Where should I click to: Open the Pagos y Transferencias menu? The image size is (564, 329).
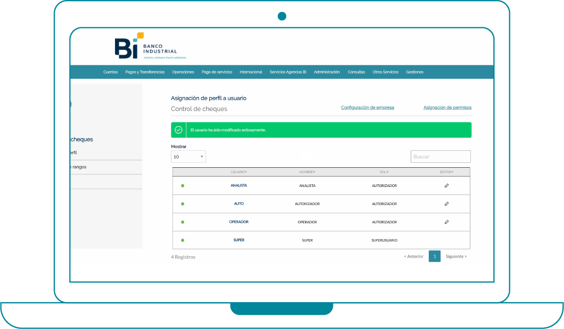(145, 72)
